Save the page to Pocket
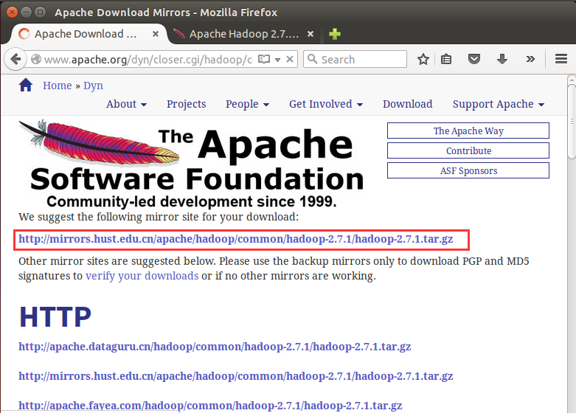 [x=474, y=59]
